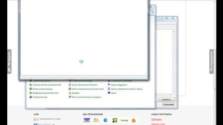Click scroll up arrow in rear window list

click(174, 31)
